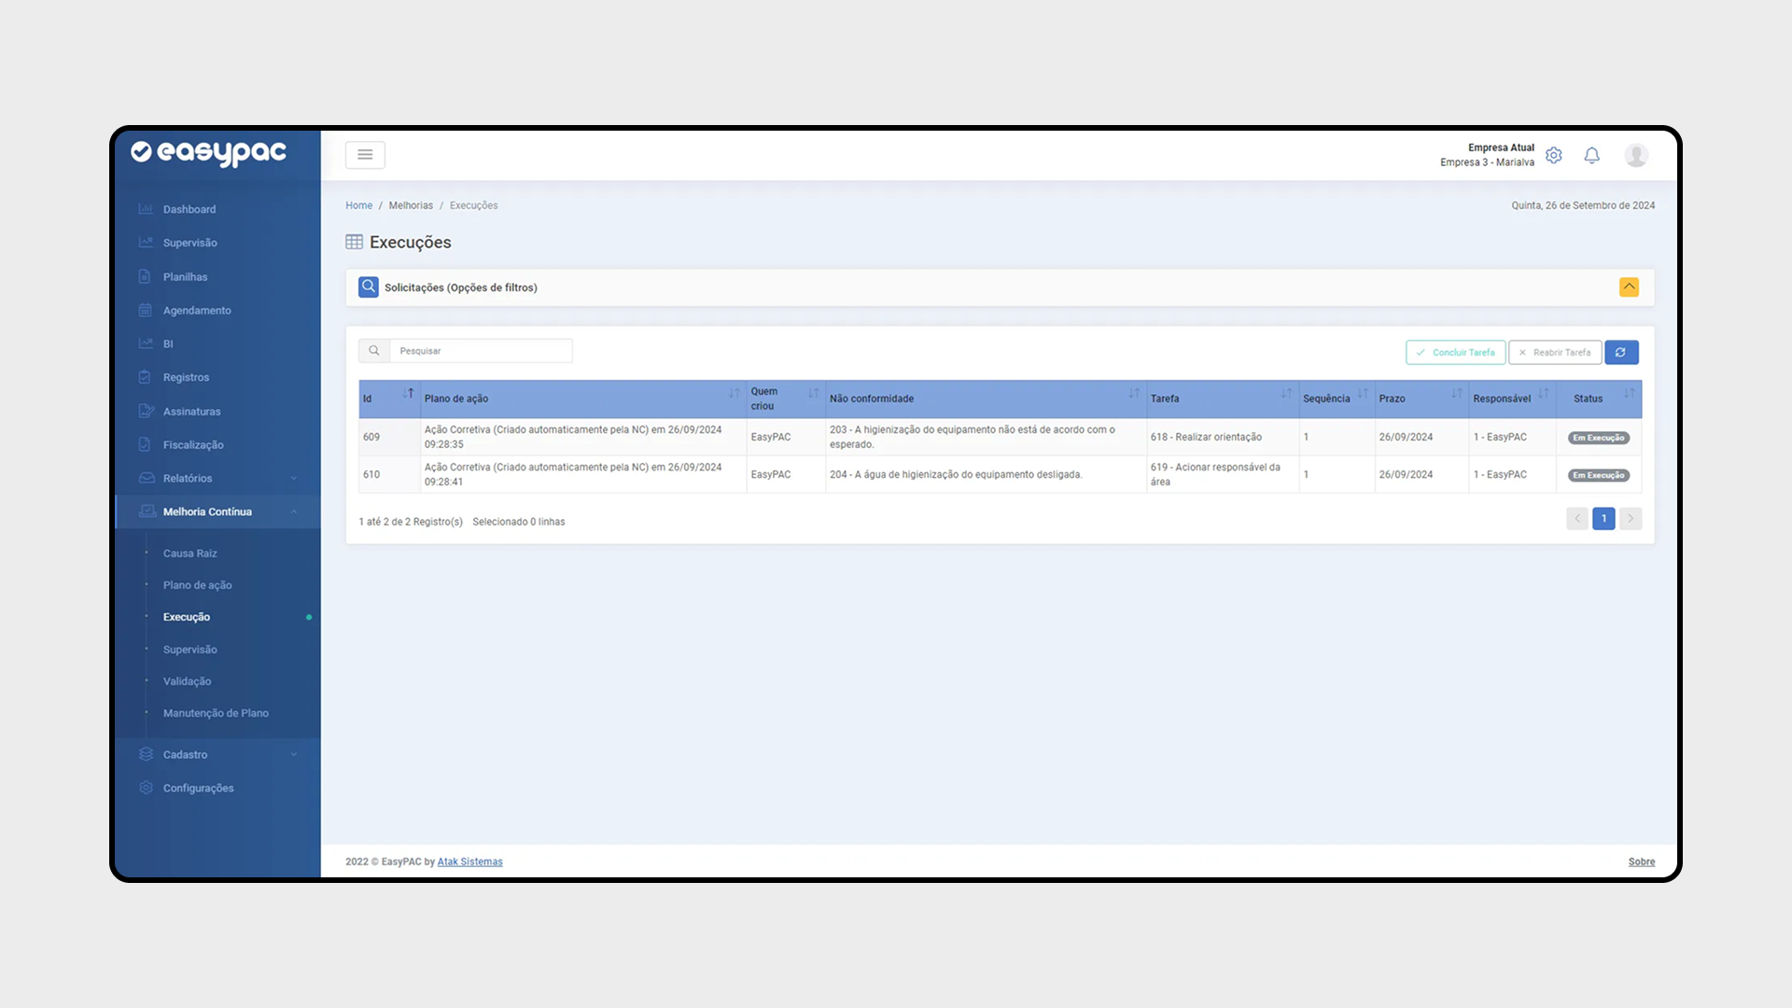This screenshot has width=1792, height=1008.
Task: Toggle the hamburger sidebar menu button
Action: coord(365,155)
